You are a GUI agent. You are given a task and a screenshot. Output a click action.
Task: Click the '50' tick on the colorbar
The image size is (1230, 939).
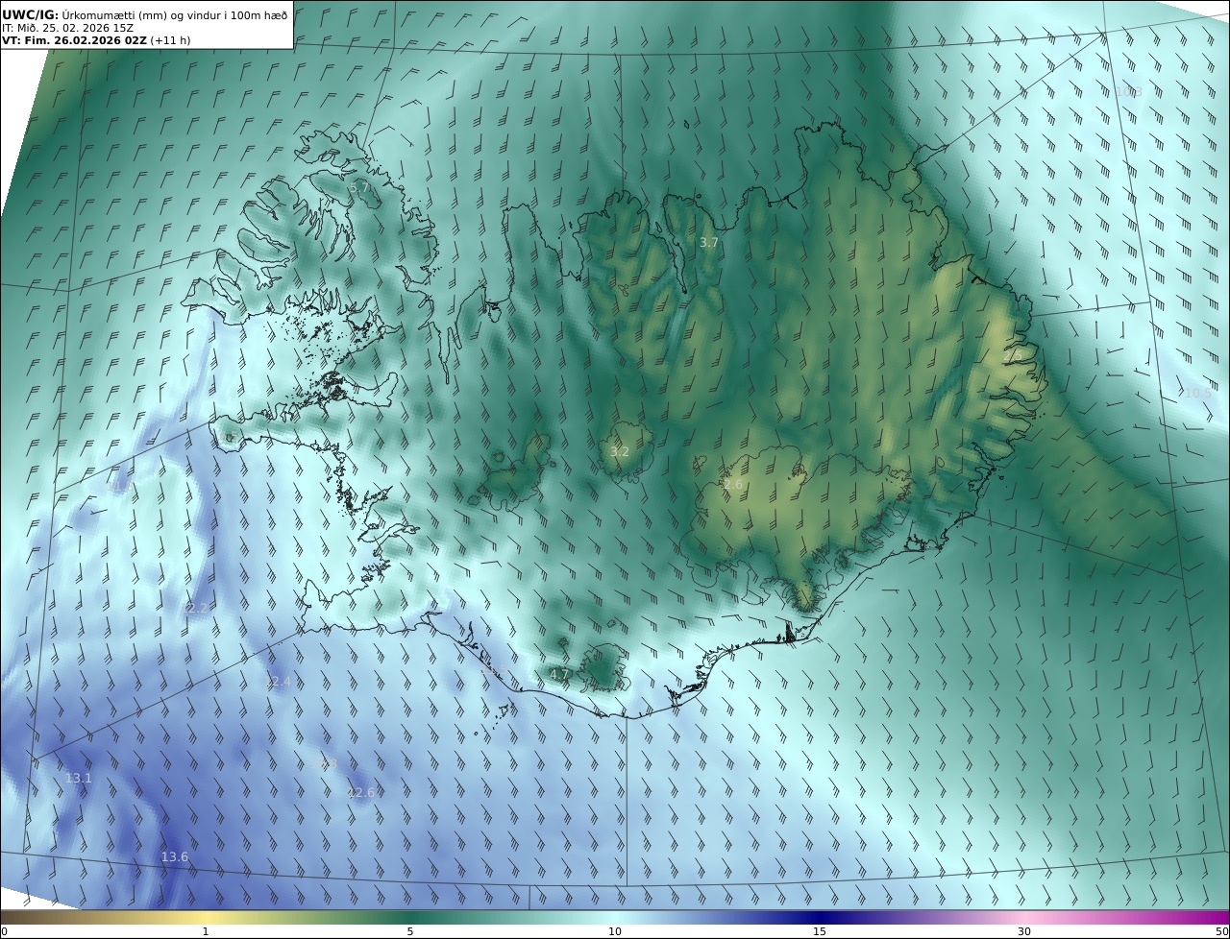click(1221, 931)
